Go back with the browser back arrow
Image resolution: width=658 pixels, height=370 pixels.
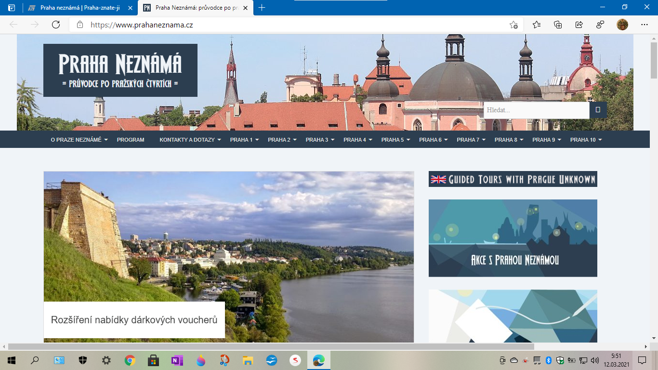click(13, 25)
